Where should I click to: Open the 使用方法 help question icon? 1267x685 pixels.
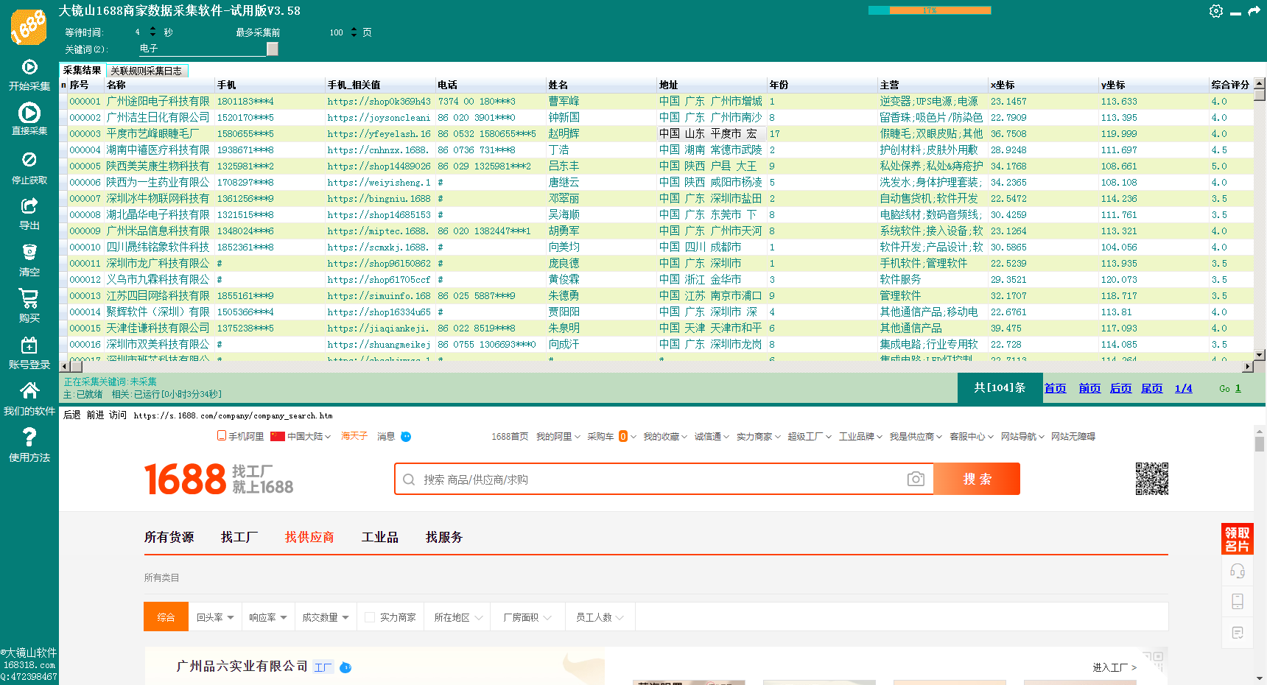coord(29,438)
